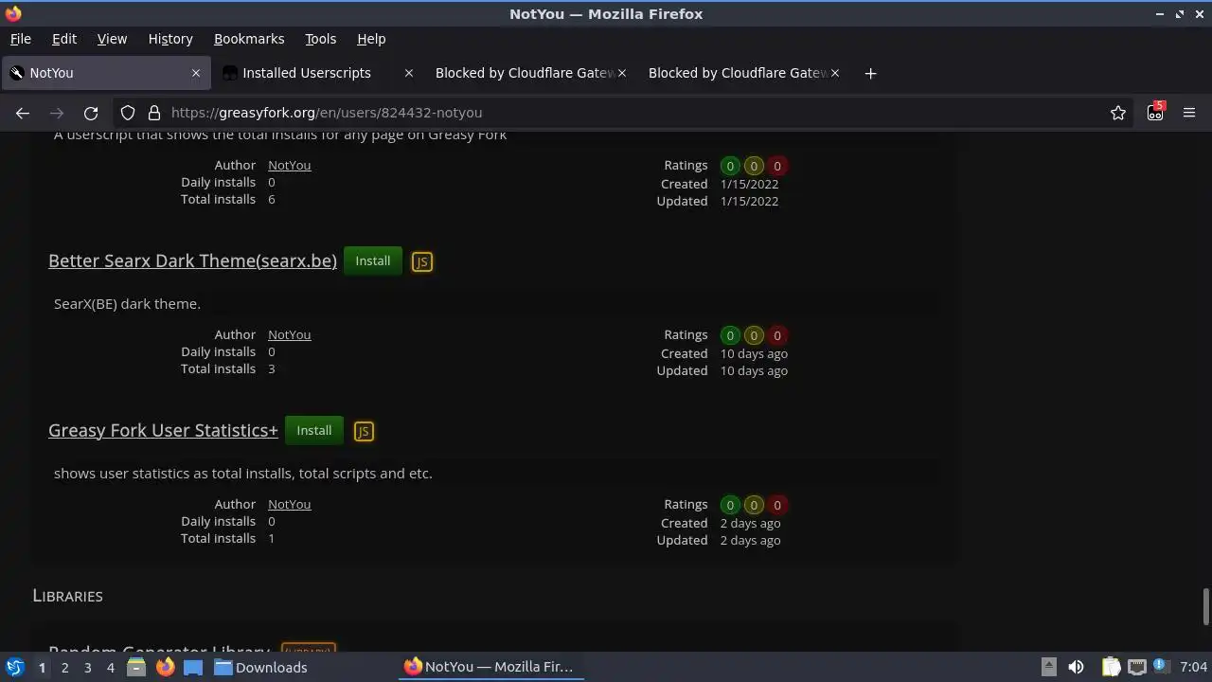This screenshot has height=682, width=1212.
Task: Switch to workspace 3 in taskbar
Action: pos(87,667)
